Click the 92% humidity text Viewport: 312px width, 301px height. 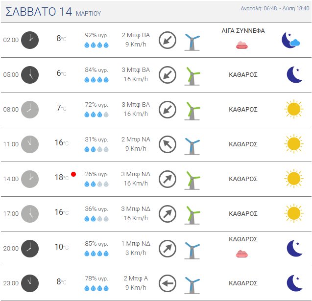click(96, 35)
